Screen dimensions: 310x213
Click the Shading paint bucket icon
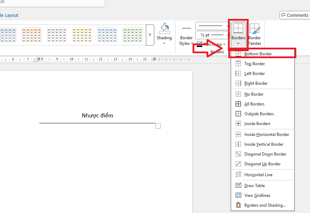[x=164, y=29]
